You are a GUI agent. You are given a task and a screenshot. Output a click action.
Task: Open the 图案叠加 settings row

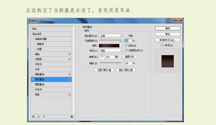51,84
